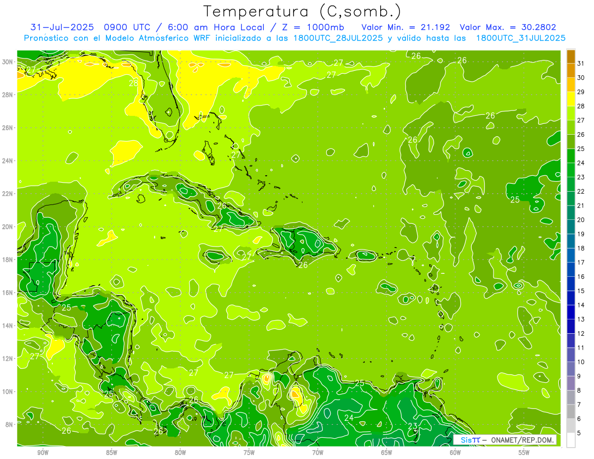Click the "10N" latitude axis label
The width and height of the screenshot is (594, 459).
tap(8, 392)
